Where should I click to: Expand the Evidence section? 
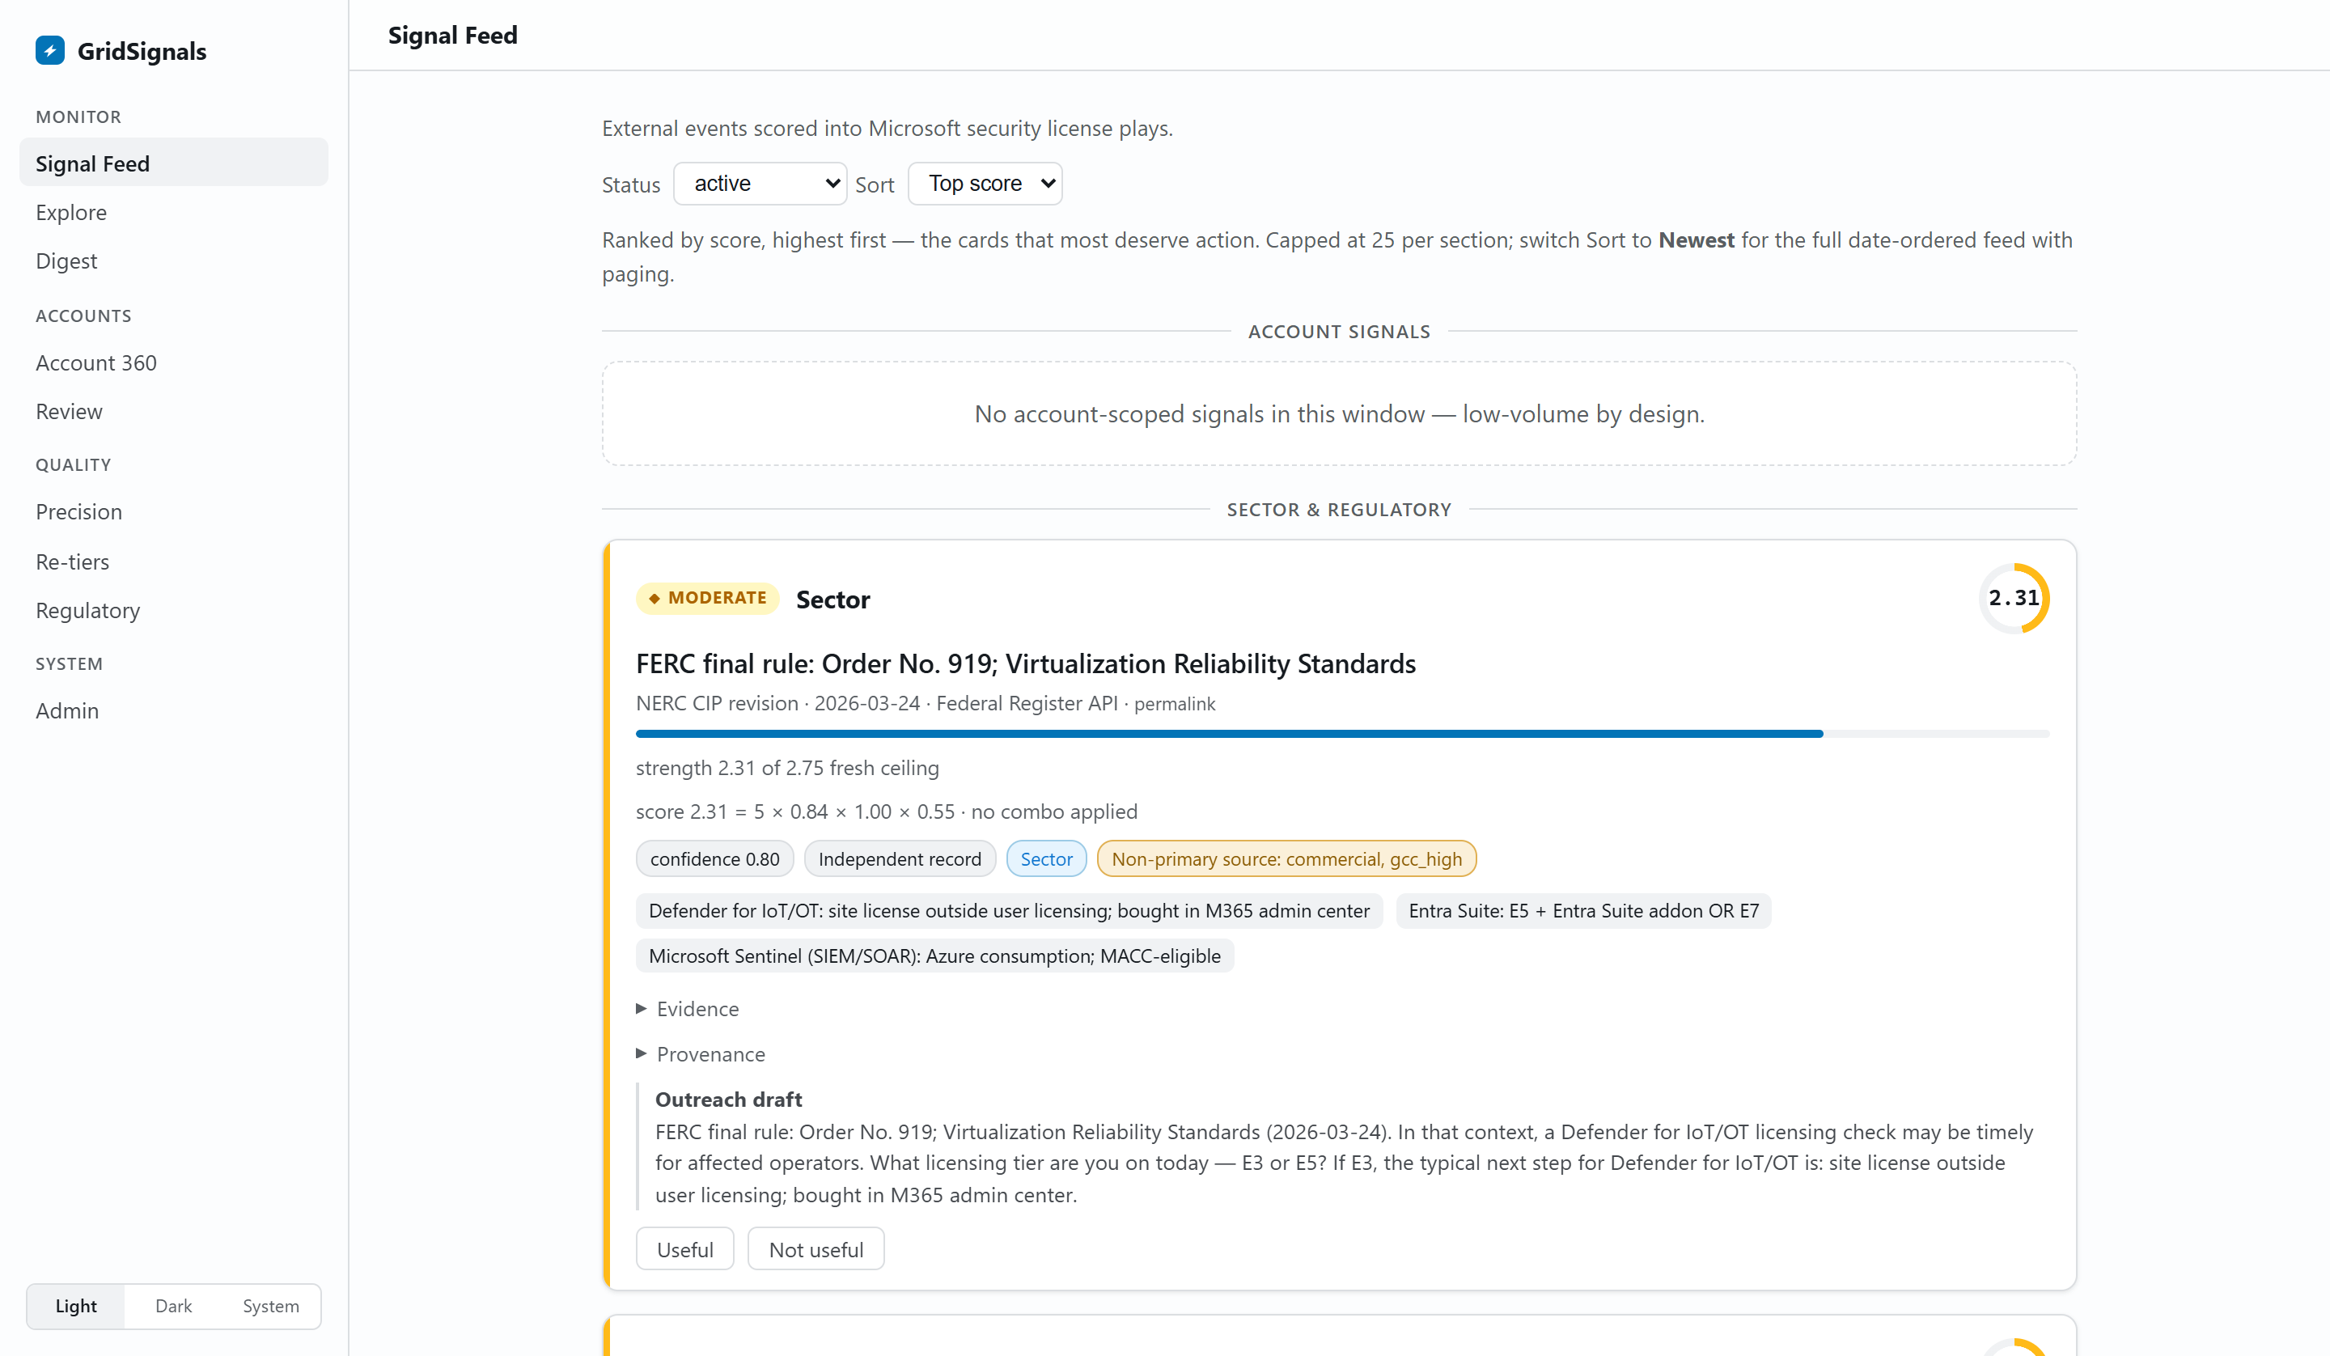pyautogui.click(x=688, y=1009)
